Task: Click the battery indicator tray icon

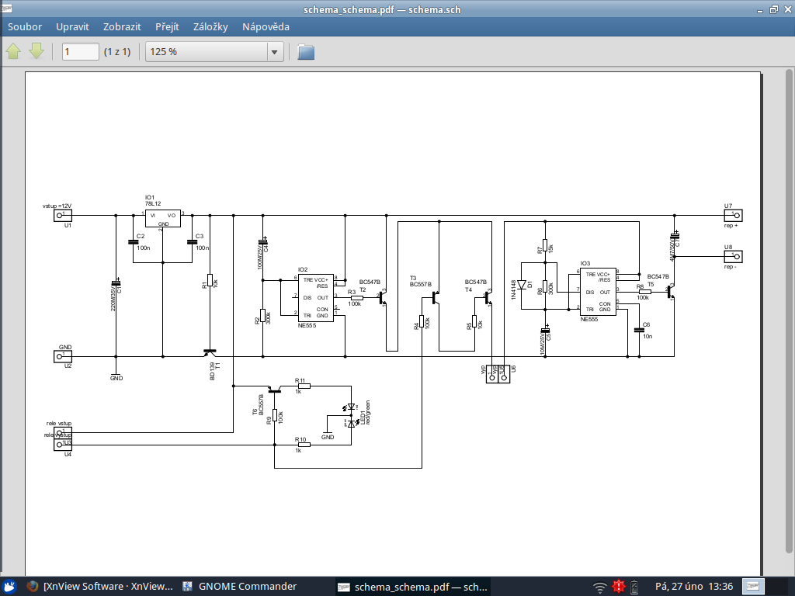Action: coord(636,587)
